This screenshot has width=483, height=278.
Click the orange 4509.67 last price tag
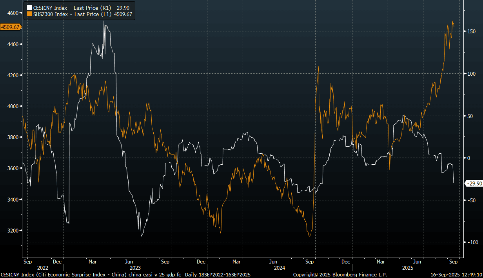click(x=11, y=27)
